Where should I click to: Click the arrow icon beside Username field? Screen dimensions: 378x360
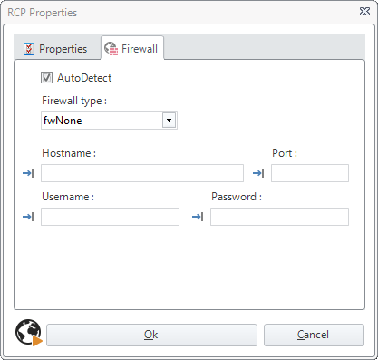[28, 217]
